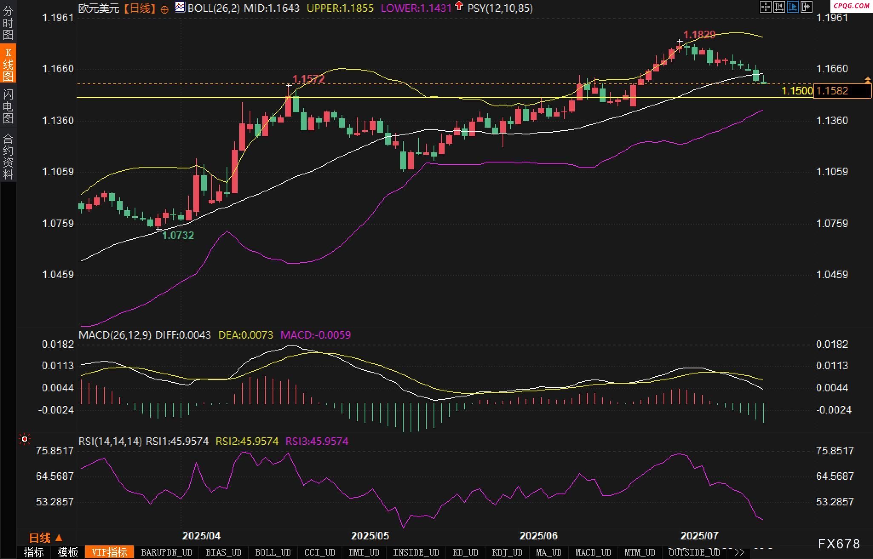Click the orange circle icon beside 日线 title
Viewport: 873px width, 559px height.
coord(164,9)
